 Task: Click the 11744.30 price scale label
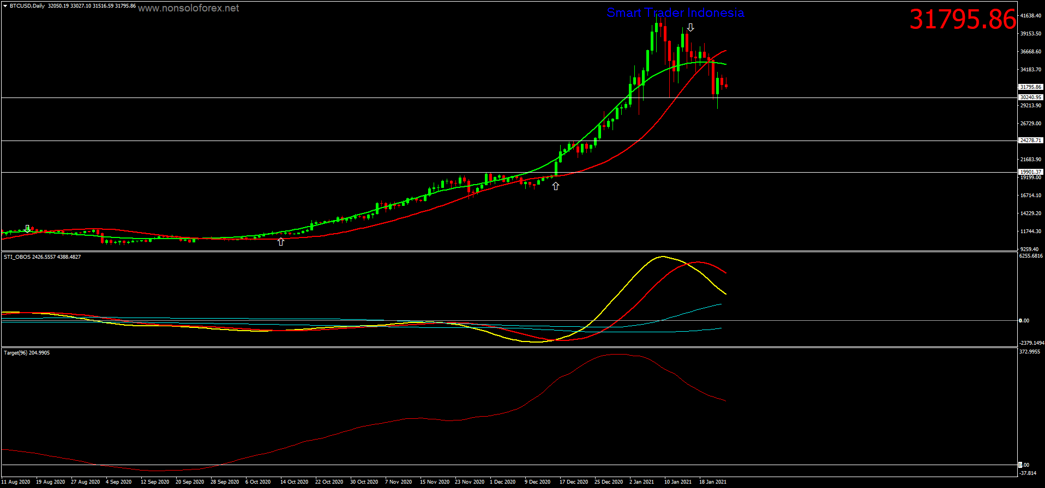[1030, 231]
